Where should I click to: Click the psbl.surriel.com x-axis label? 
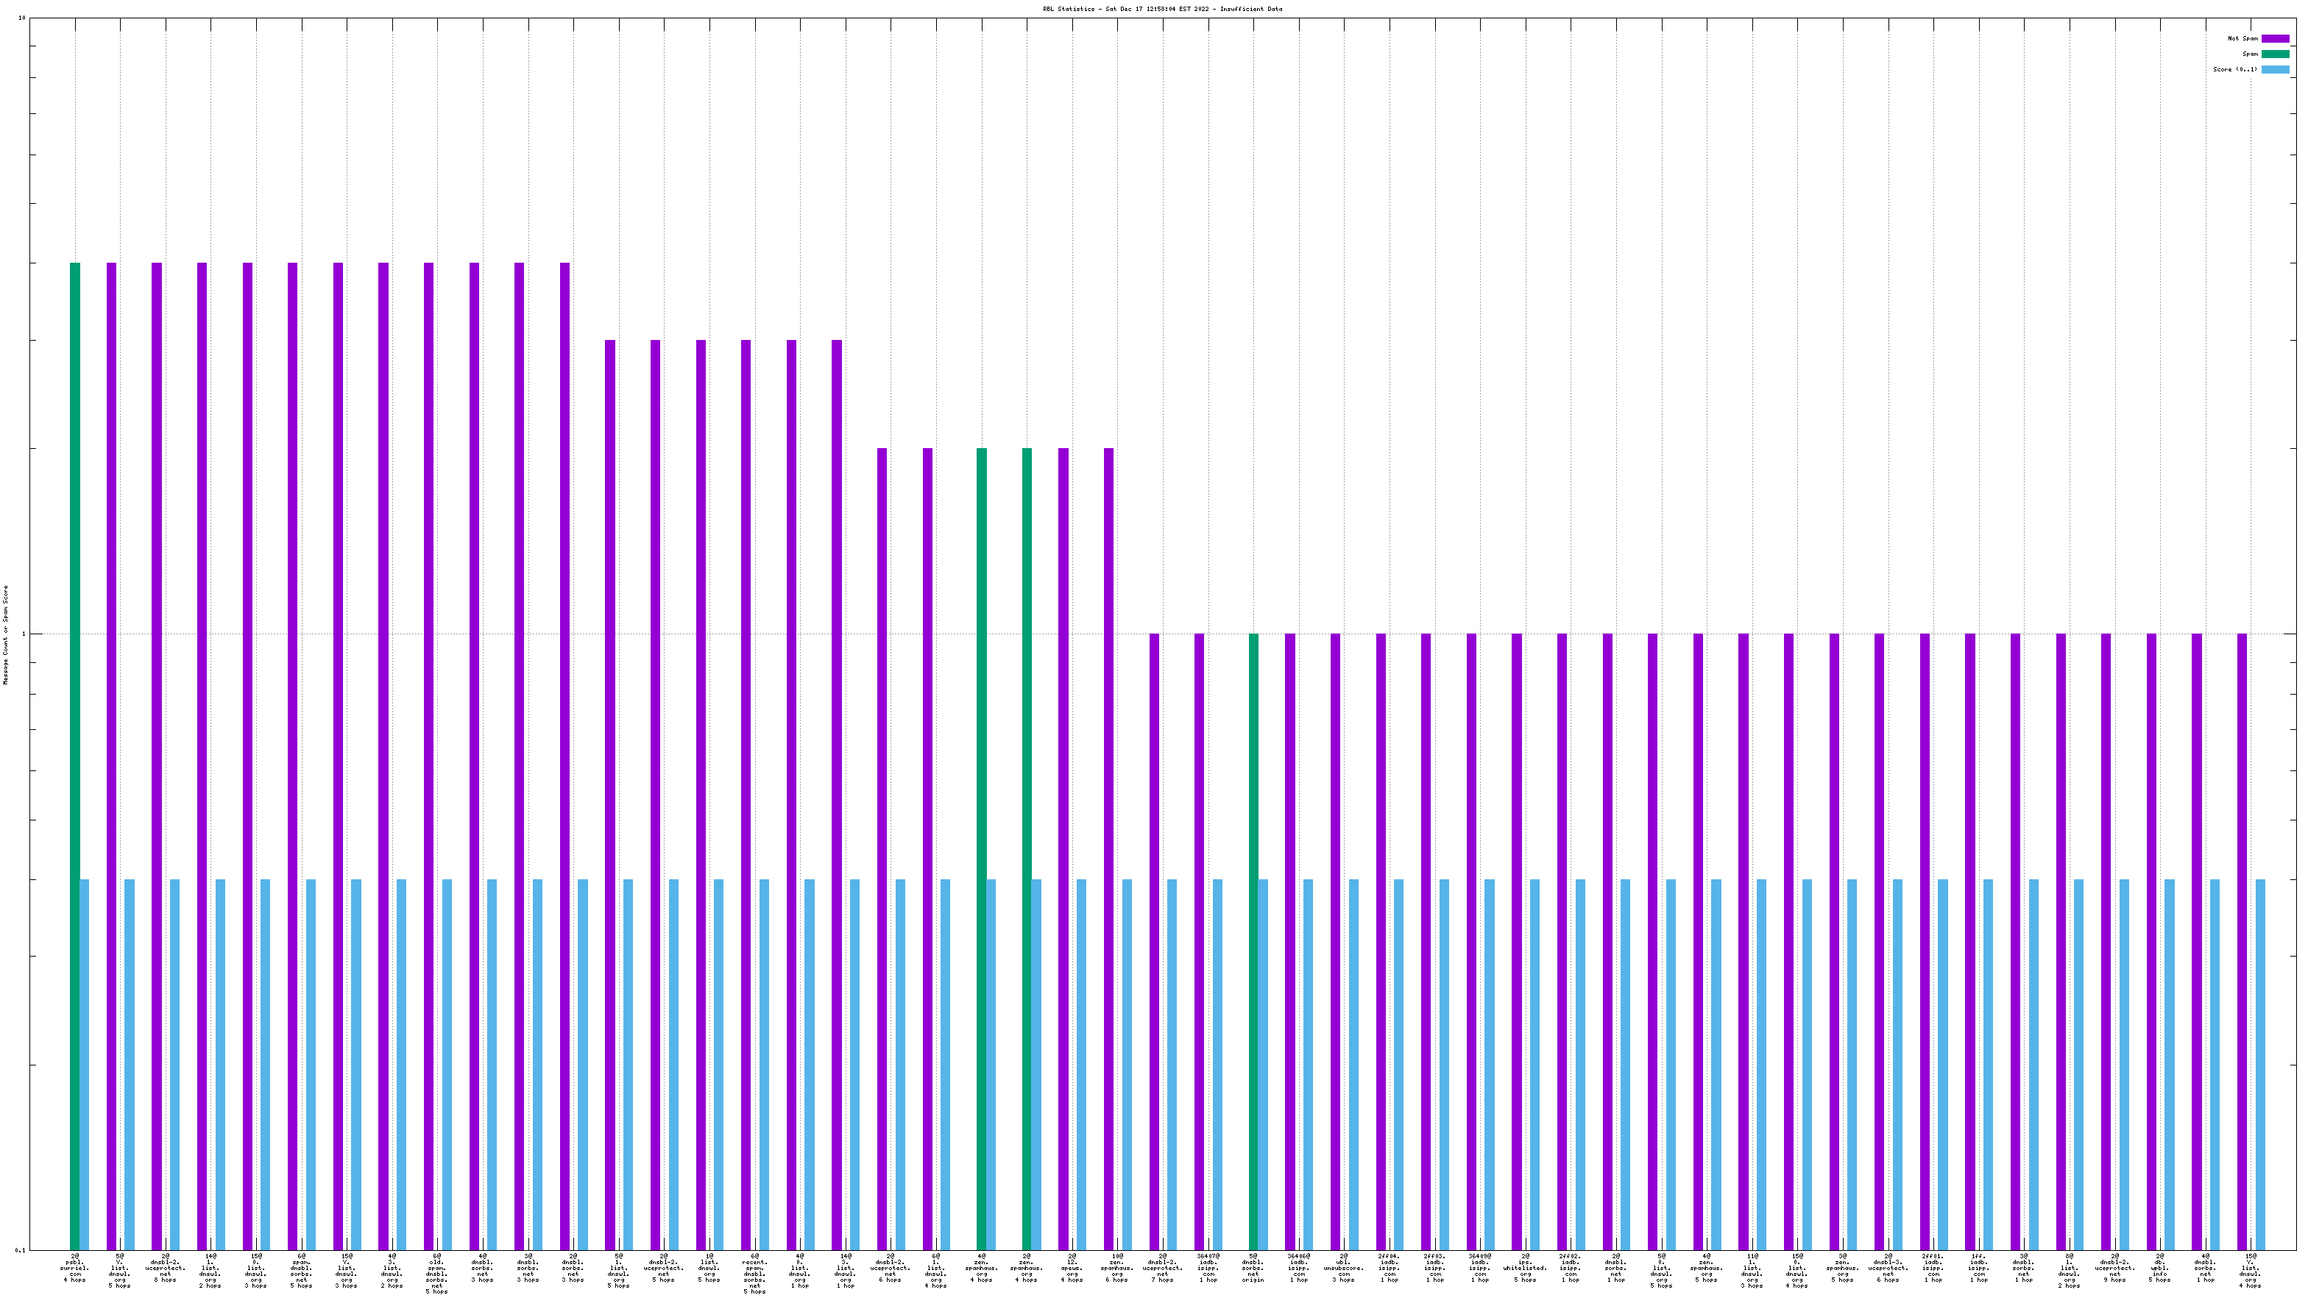click(75, 1268)
